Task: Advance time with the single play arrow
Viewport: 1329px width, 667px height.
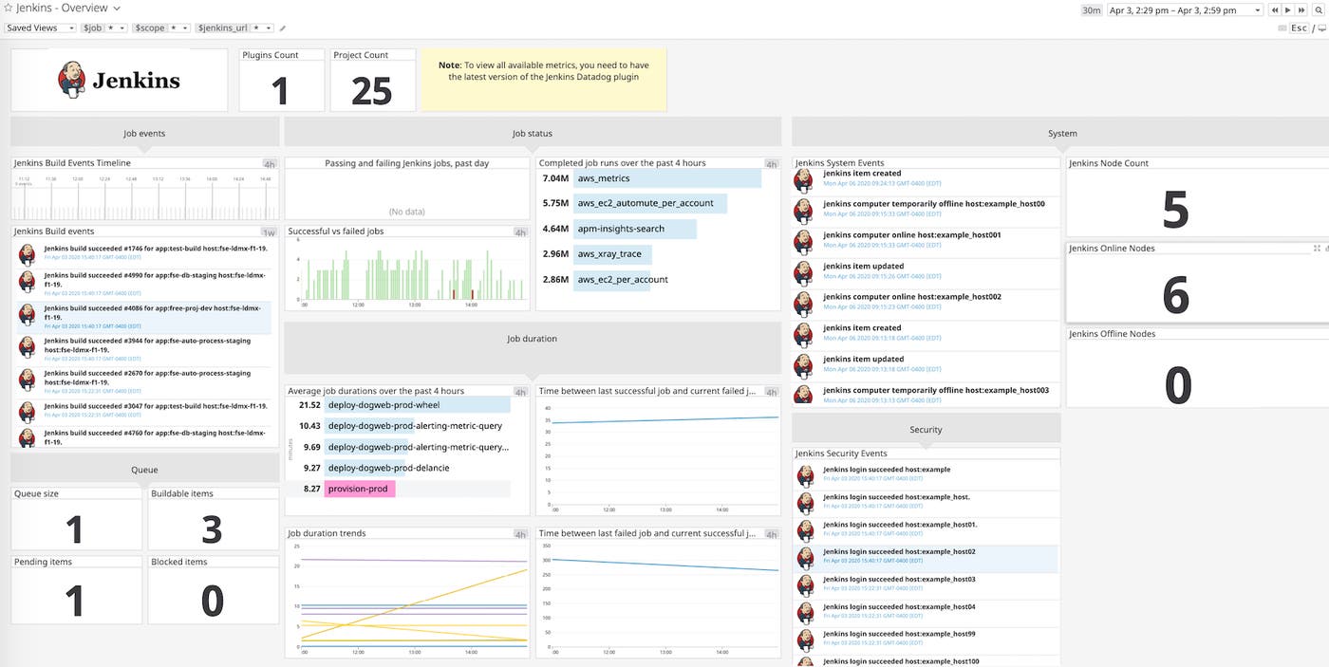Action: [1286, 9]
